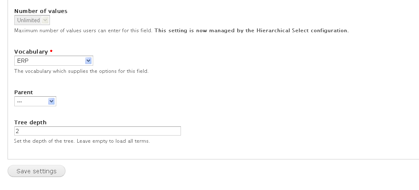Click the greyed arrow beside Unlimited

click(x=45, y=20)
